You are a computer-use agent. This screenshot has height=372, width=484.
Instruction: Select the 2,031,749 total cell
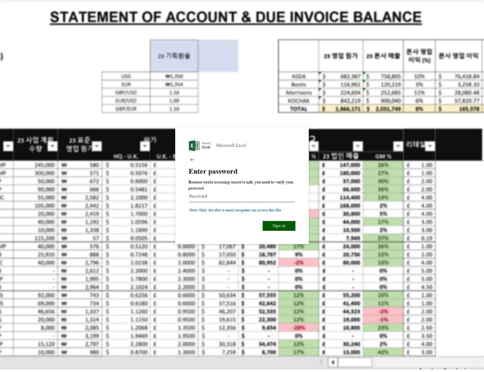pyautogui.click(x=384, y=109)
